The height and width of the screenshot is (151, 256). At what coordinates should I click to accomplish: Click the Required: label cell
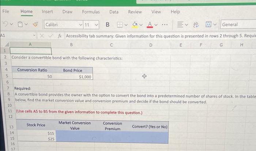tap(23, 89)
